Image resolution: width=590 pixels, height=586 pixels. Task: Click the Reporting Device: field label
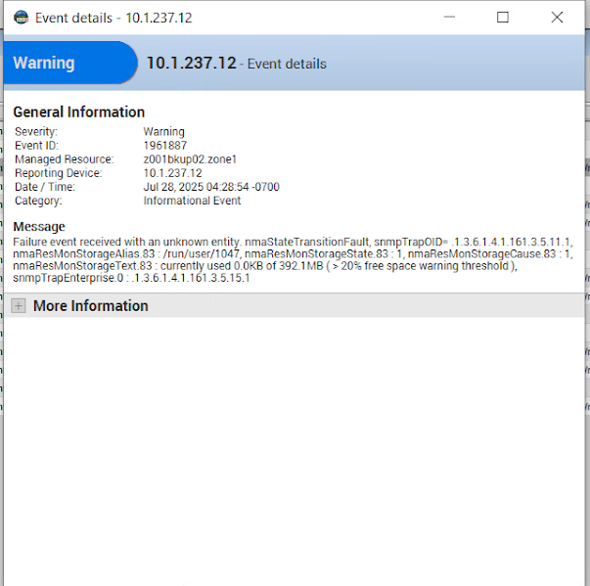[59, 173]
